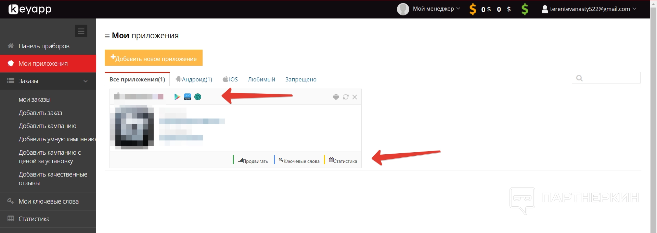Open Добавить кампанию с ценой за установку

point(50,157)
